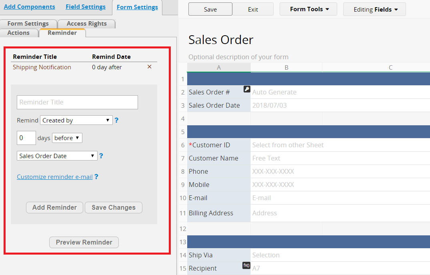This screenshot has height=275, width=430.
Task: Expand the Editing Fields menu
Action: point(374,10)
